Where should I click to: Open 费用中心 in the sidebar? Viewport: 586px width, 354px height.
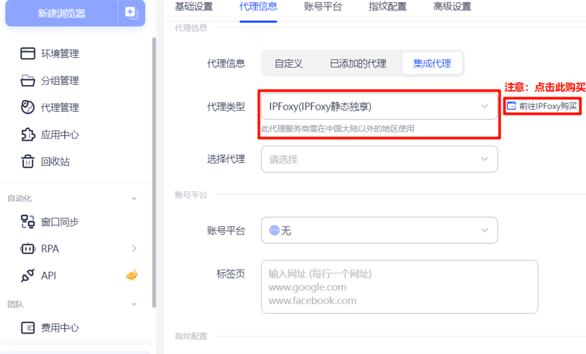pos(60,328)
